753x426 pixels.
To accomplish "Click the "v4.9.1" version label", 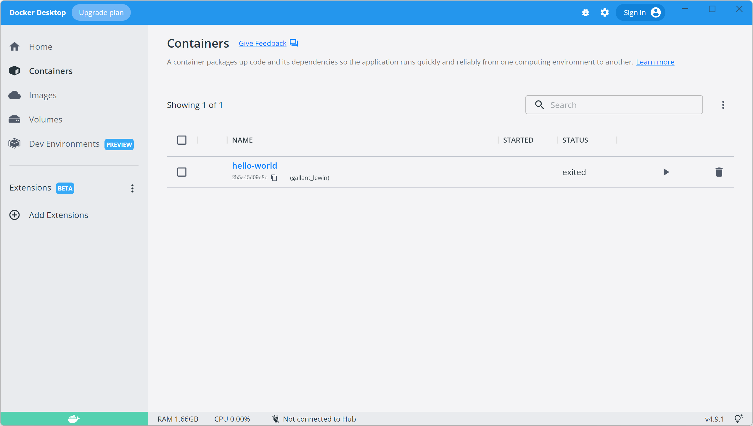I will click(x=715, y=419).
